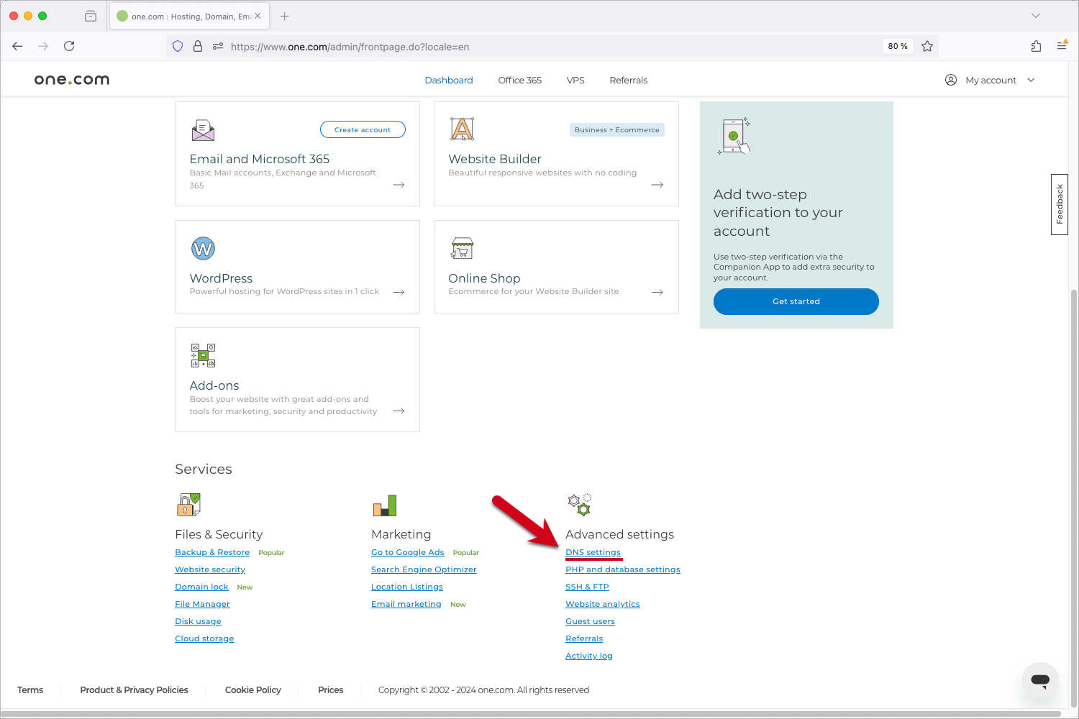Click the Create account button

click(363, 129)
